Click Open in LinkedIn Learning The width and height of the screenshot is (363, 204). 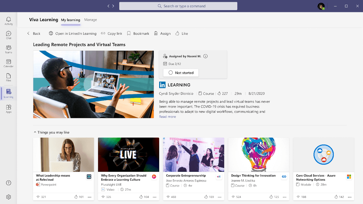tap(72, 33)
